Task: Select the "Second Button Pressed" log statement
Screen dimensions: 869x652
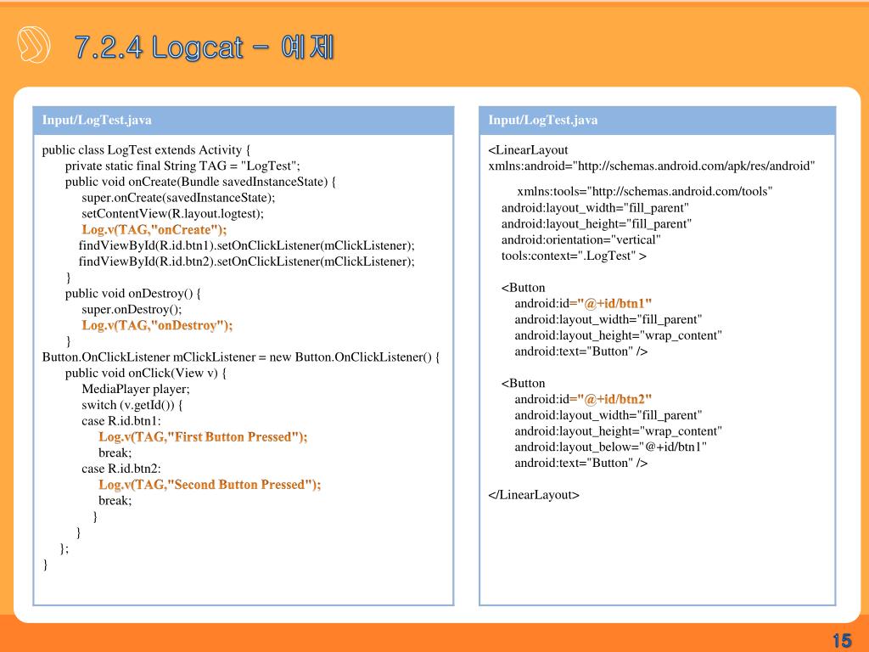Action: [x=210, y=484]
